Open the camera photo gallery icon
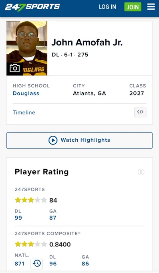 (14, 68)
